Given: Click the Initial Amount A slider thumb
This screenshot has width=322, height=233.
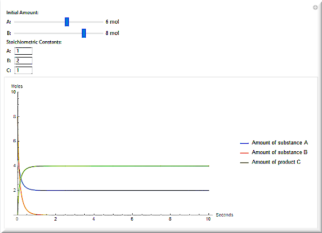Looking at the screenshot, I should coord(67,22).
